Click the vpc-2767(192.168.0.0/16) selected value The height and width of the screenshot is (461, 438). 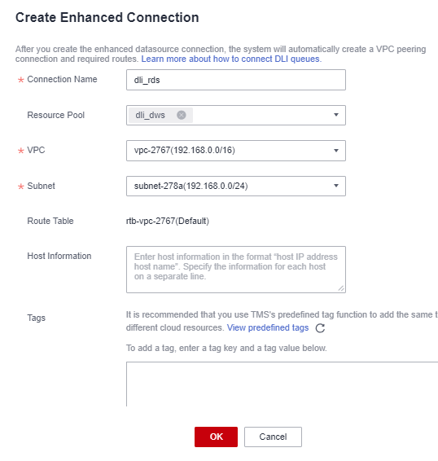click(x=185, y=150)
